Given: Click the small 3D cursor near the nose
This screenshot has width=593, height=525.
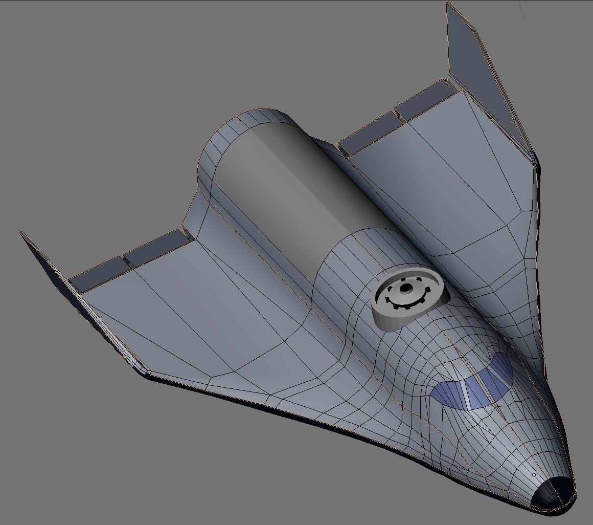Looking at the screenshot, I should click(x=535, y=475).
